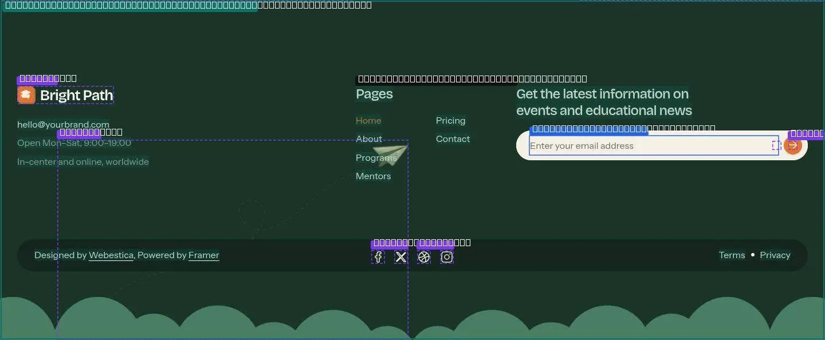Click the hello@yourbrand.com email address
The height and width of the screenshot is (340, 825).
coord(63,125)
